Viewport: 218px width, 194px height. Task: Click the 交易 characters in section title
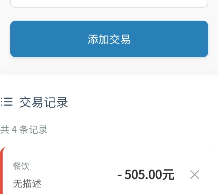point(32,102)
